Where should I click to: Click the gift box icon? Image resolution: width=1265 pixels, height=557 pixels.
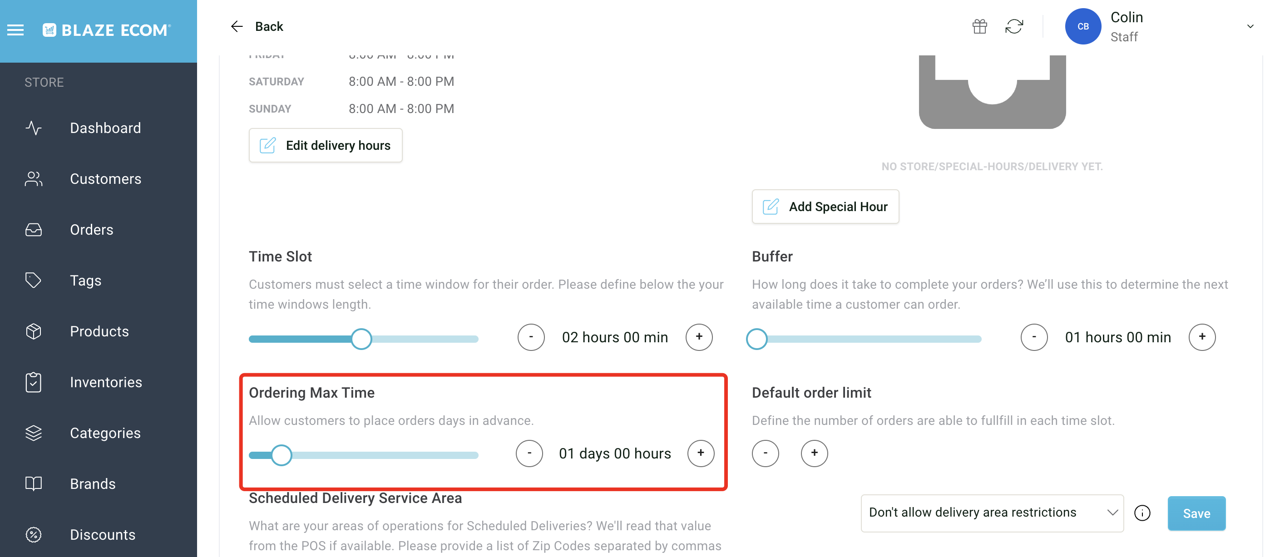980,26
